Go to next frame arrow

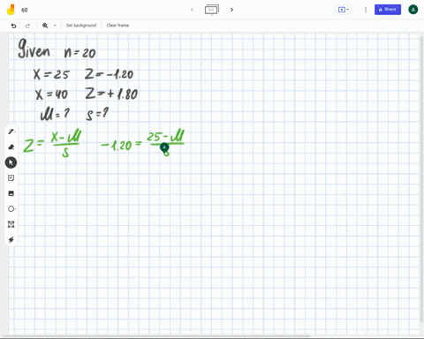pyautogui.click(x=231, y=10)
